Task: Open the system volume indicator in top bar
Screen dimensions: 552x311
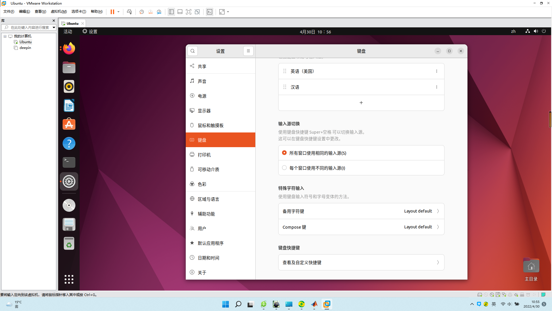Action: click(536, 31)
